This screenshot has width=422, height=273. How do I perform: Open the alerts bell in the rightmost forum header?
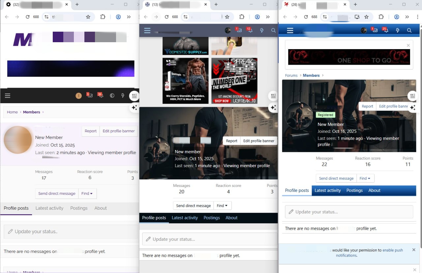[385, 30]
